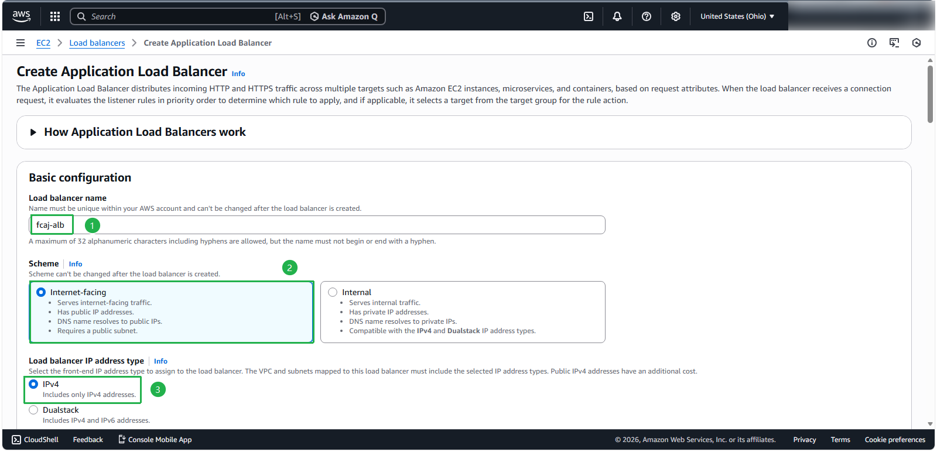Click the copyright Amazon Web Services text

point(695,440)
